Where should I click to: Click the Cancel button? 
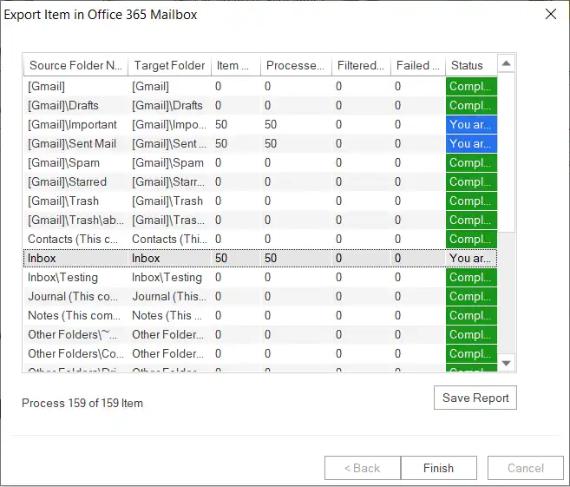click(525, 468)
